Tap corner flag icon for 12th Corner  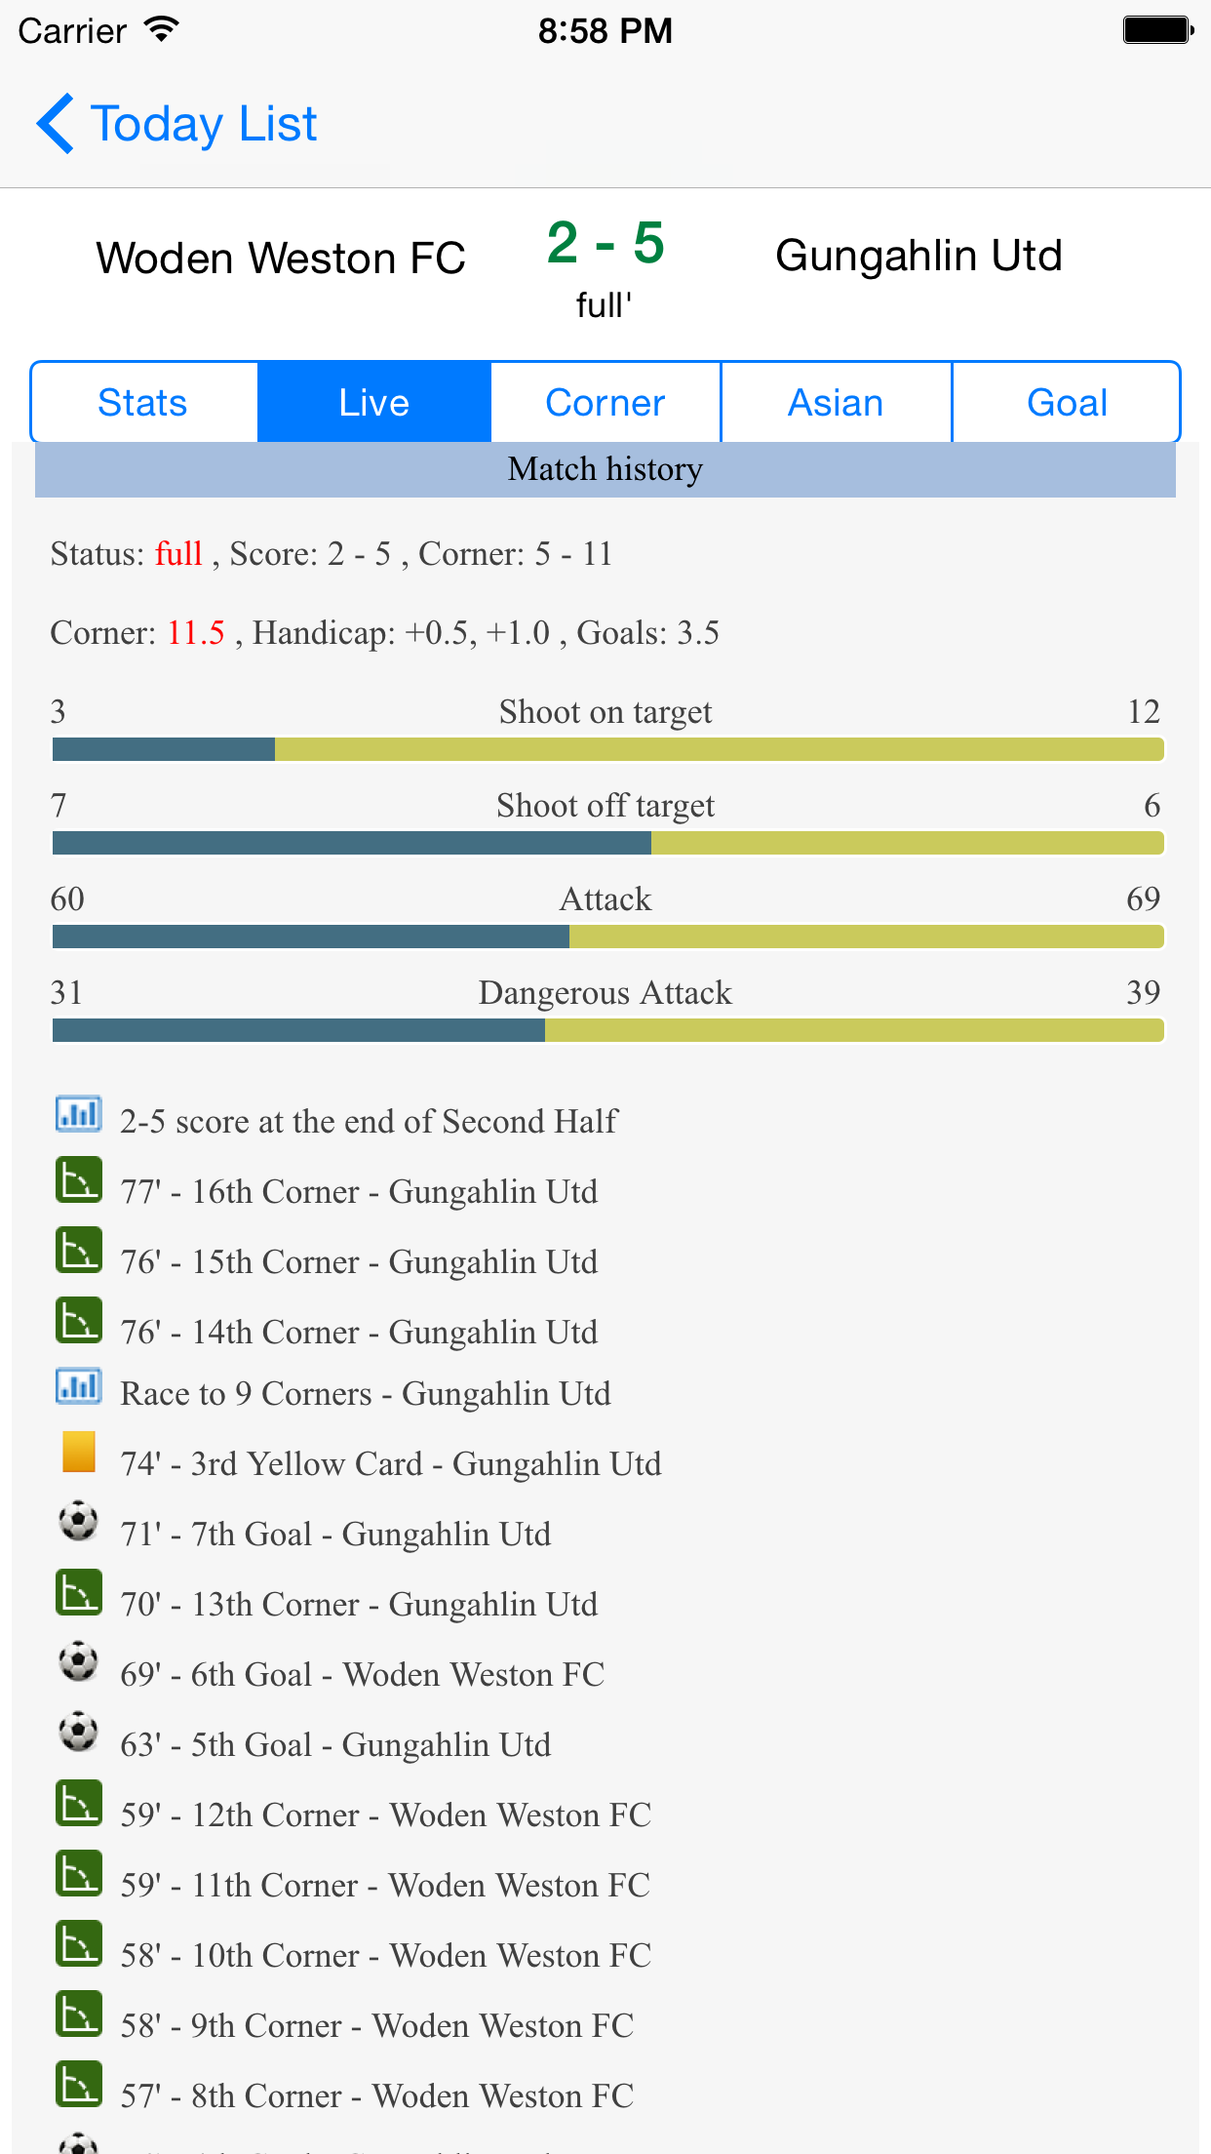[78, 1804]
